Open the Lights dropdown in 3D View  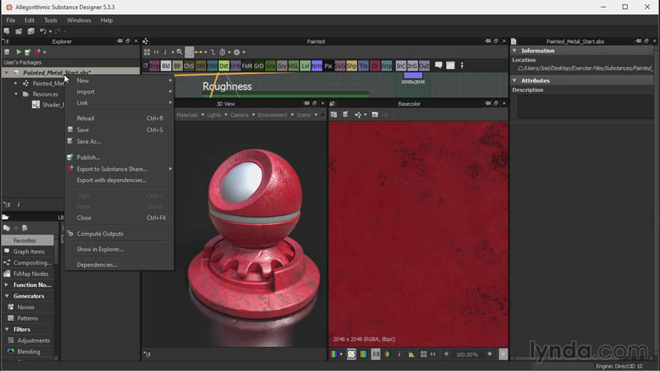pyautogui.click(x=217, y=115)
